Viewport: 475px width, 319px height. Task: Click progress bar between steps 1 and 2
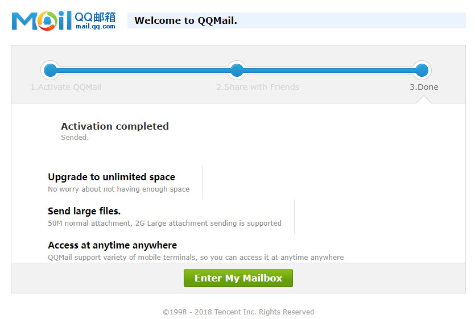pos(143,70)
